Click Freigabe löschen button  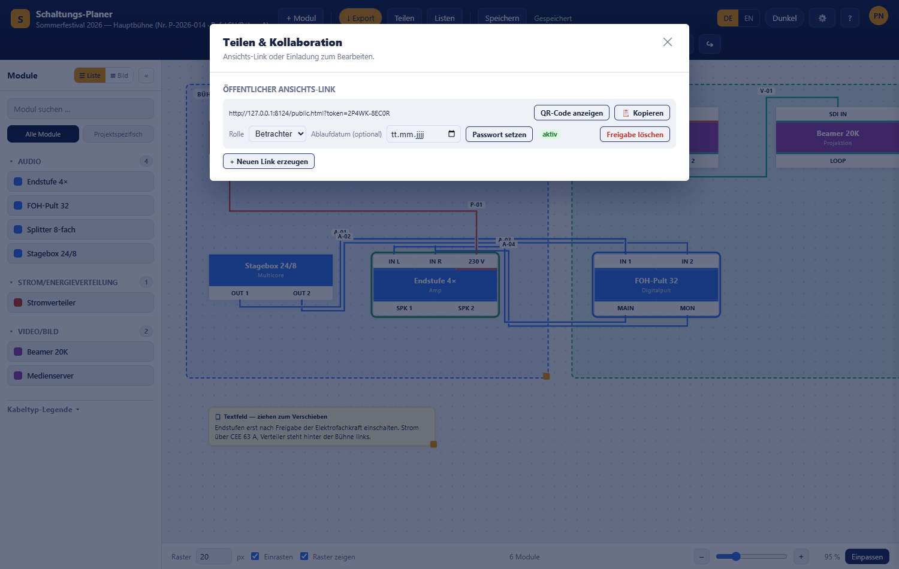635,134
